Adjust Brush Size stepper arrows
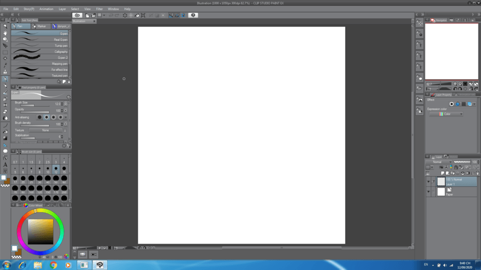Image resolution: width=481 pixels, height=270 pixels. [62, 104]
